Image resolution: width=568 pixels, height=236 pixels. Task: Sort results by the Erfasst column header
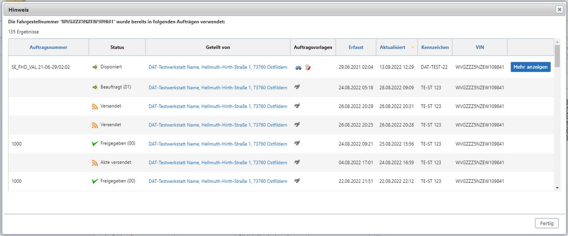click(x=356, y=47)
